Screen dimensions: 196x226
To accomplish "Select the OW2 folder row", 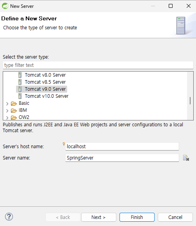I will point(24,117).
